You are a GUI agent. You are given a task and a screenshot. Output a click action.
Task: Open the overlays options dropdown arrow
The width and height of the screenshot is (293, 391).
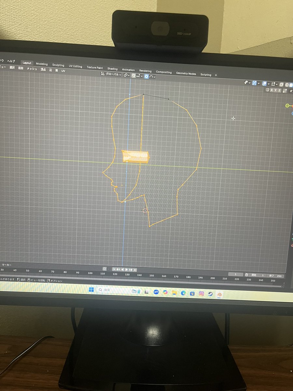pyautogui.click(x=269, y=84)
